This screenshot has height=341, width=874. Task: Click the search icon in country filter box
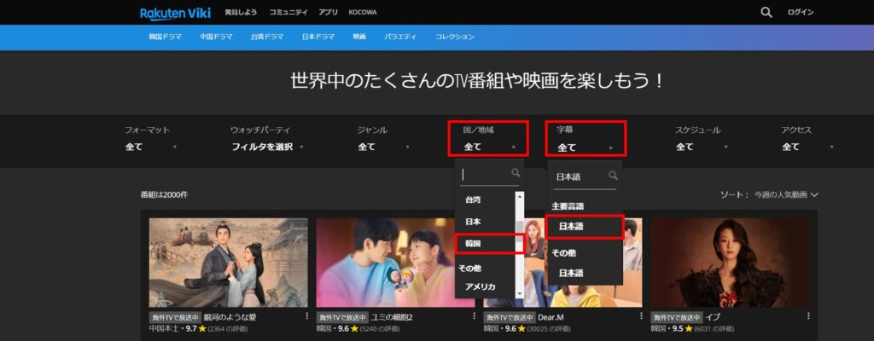tap(516, 173)
